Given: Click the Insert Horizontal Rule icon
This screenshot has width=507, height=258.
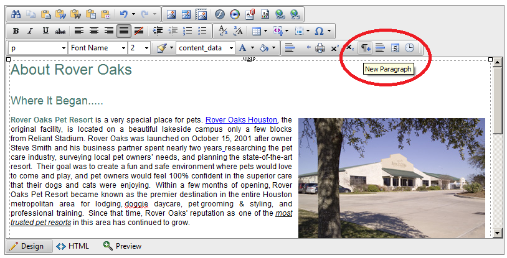Looking at the screenshot, I should pos(290,48).
